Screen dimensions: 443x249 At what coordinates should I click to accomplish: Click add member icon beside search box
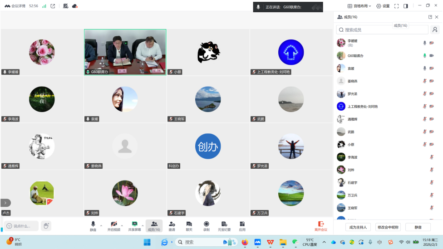click(435, 29)
